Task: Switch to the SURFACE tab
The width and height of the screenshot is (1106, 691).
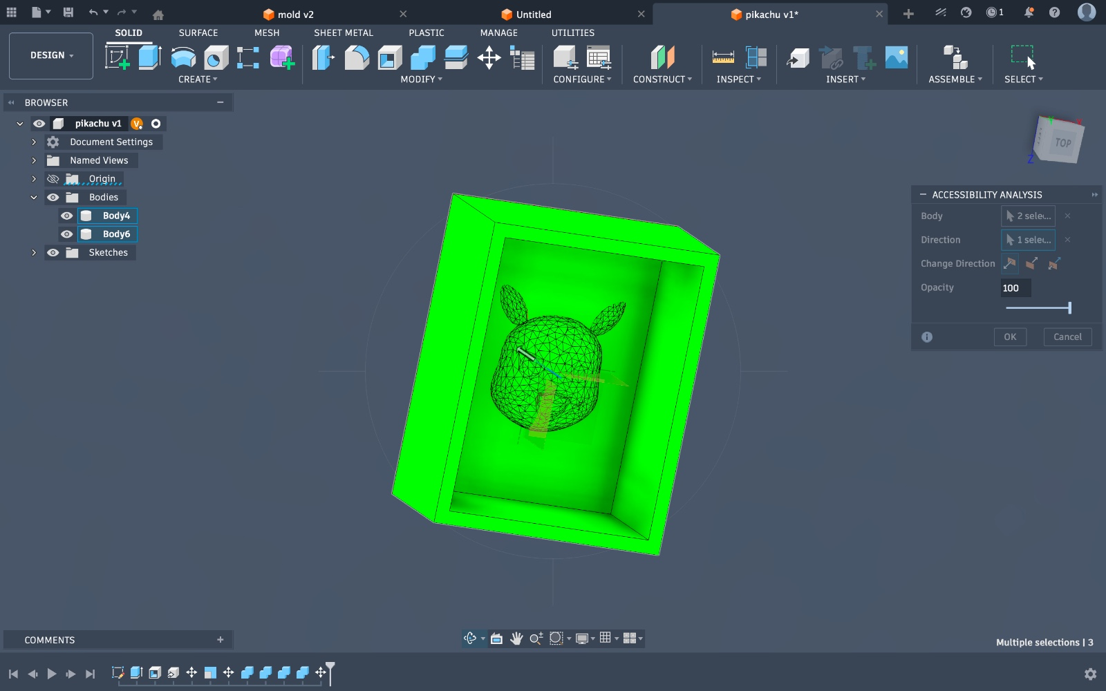Action: pos(198,33)
